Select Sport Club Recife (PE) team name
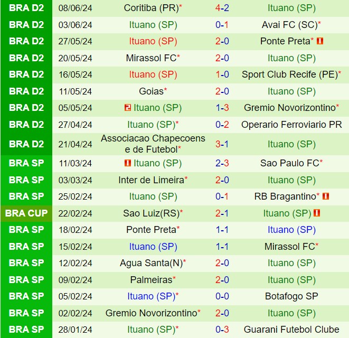This screenshot has width=349, height=338. (289, 74)
